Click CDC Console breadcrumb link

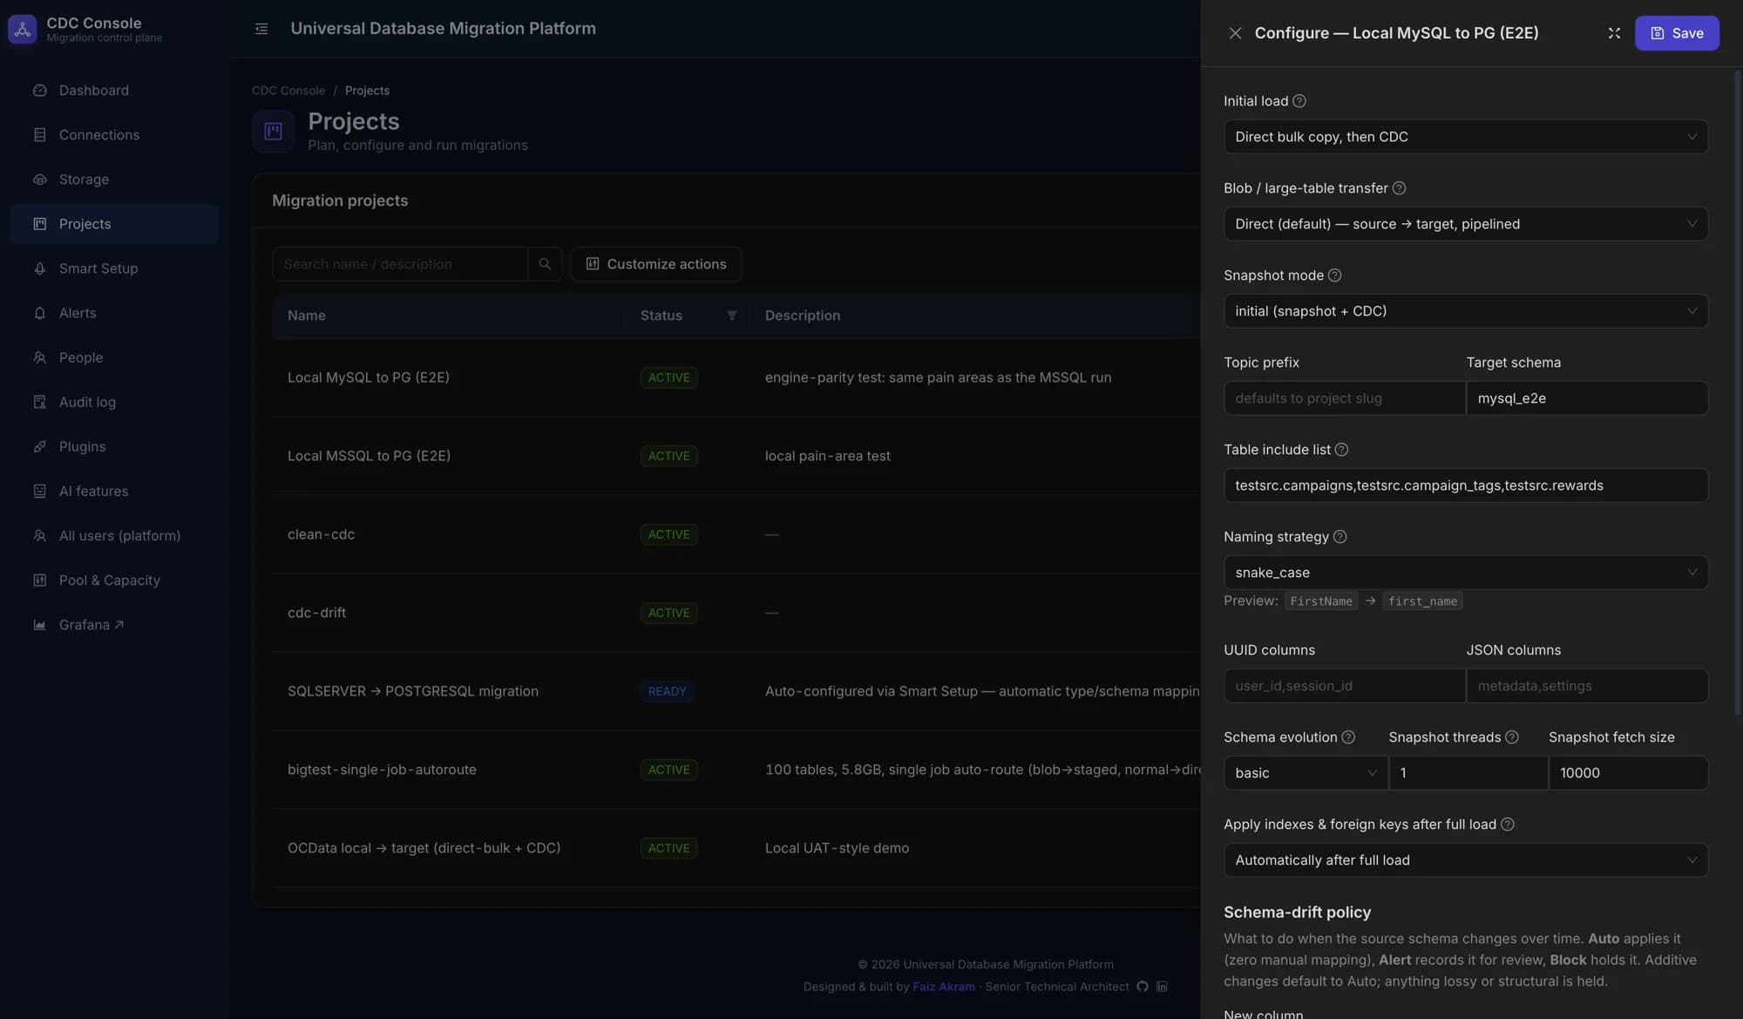[288, 91]
